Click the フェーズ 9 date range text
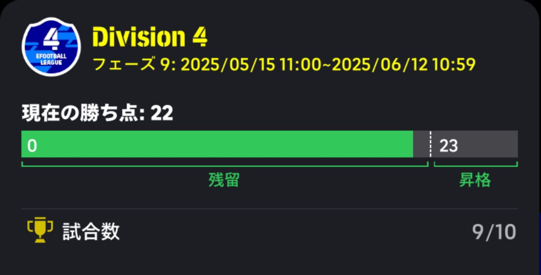541x275 pixels. (x=284, y=65)
